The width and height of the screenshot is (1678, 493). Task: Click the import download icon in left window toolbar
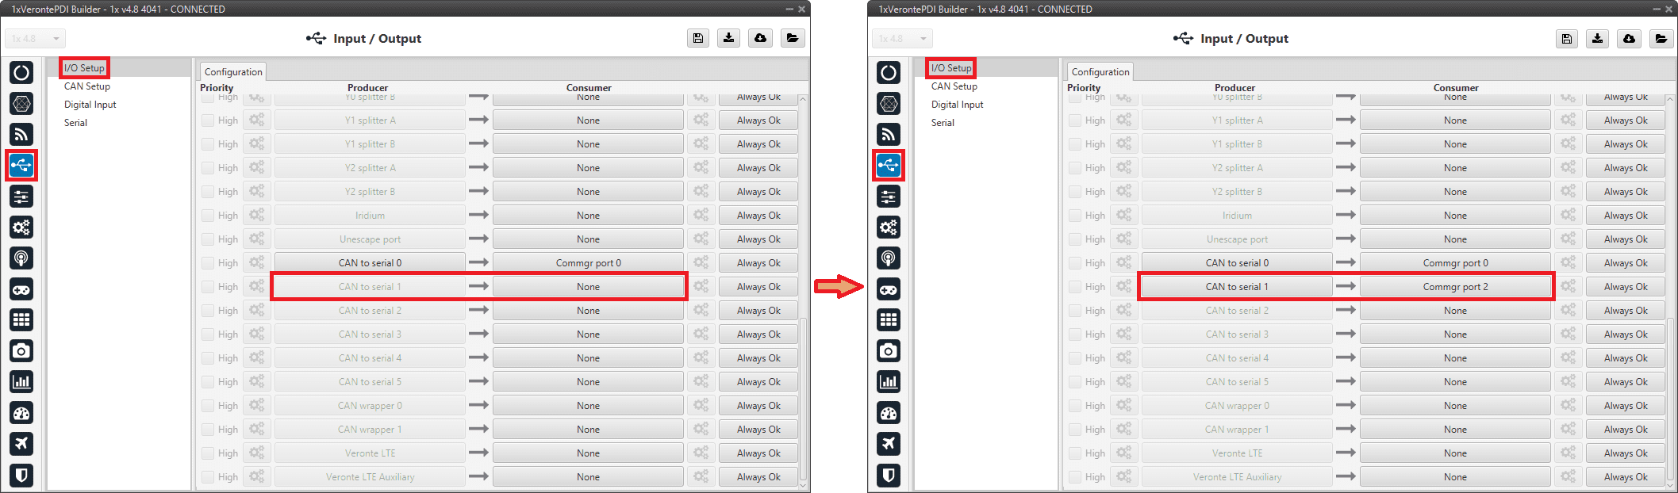[729, 38]
